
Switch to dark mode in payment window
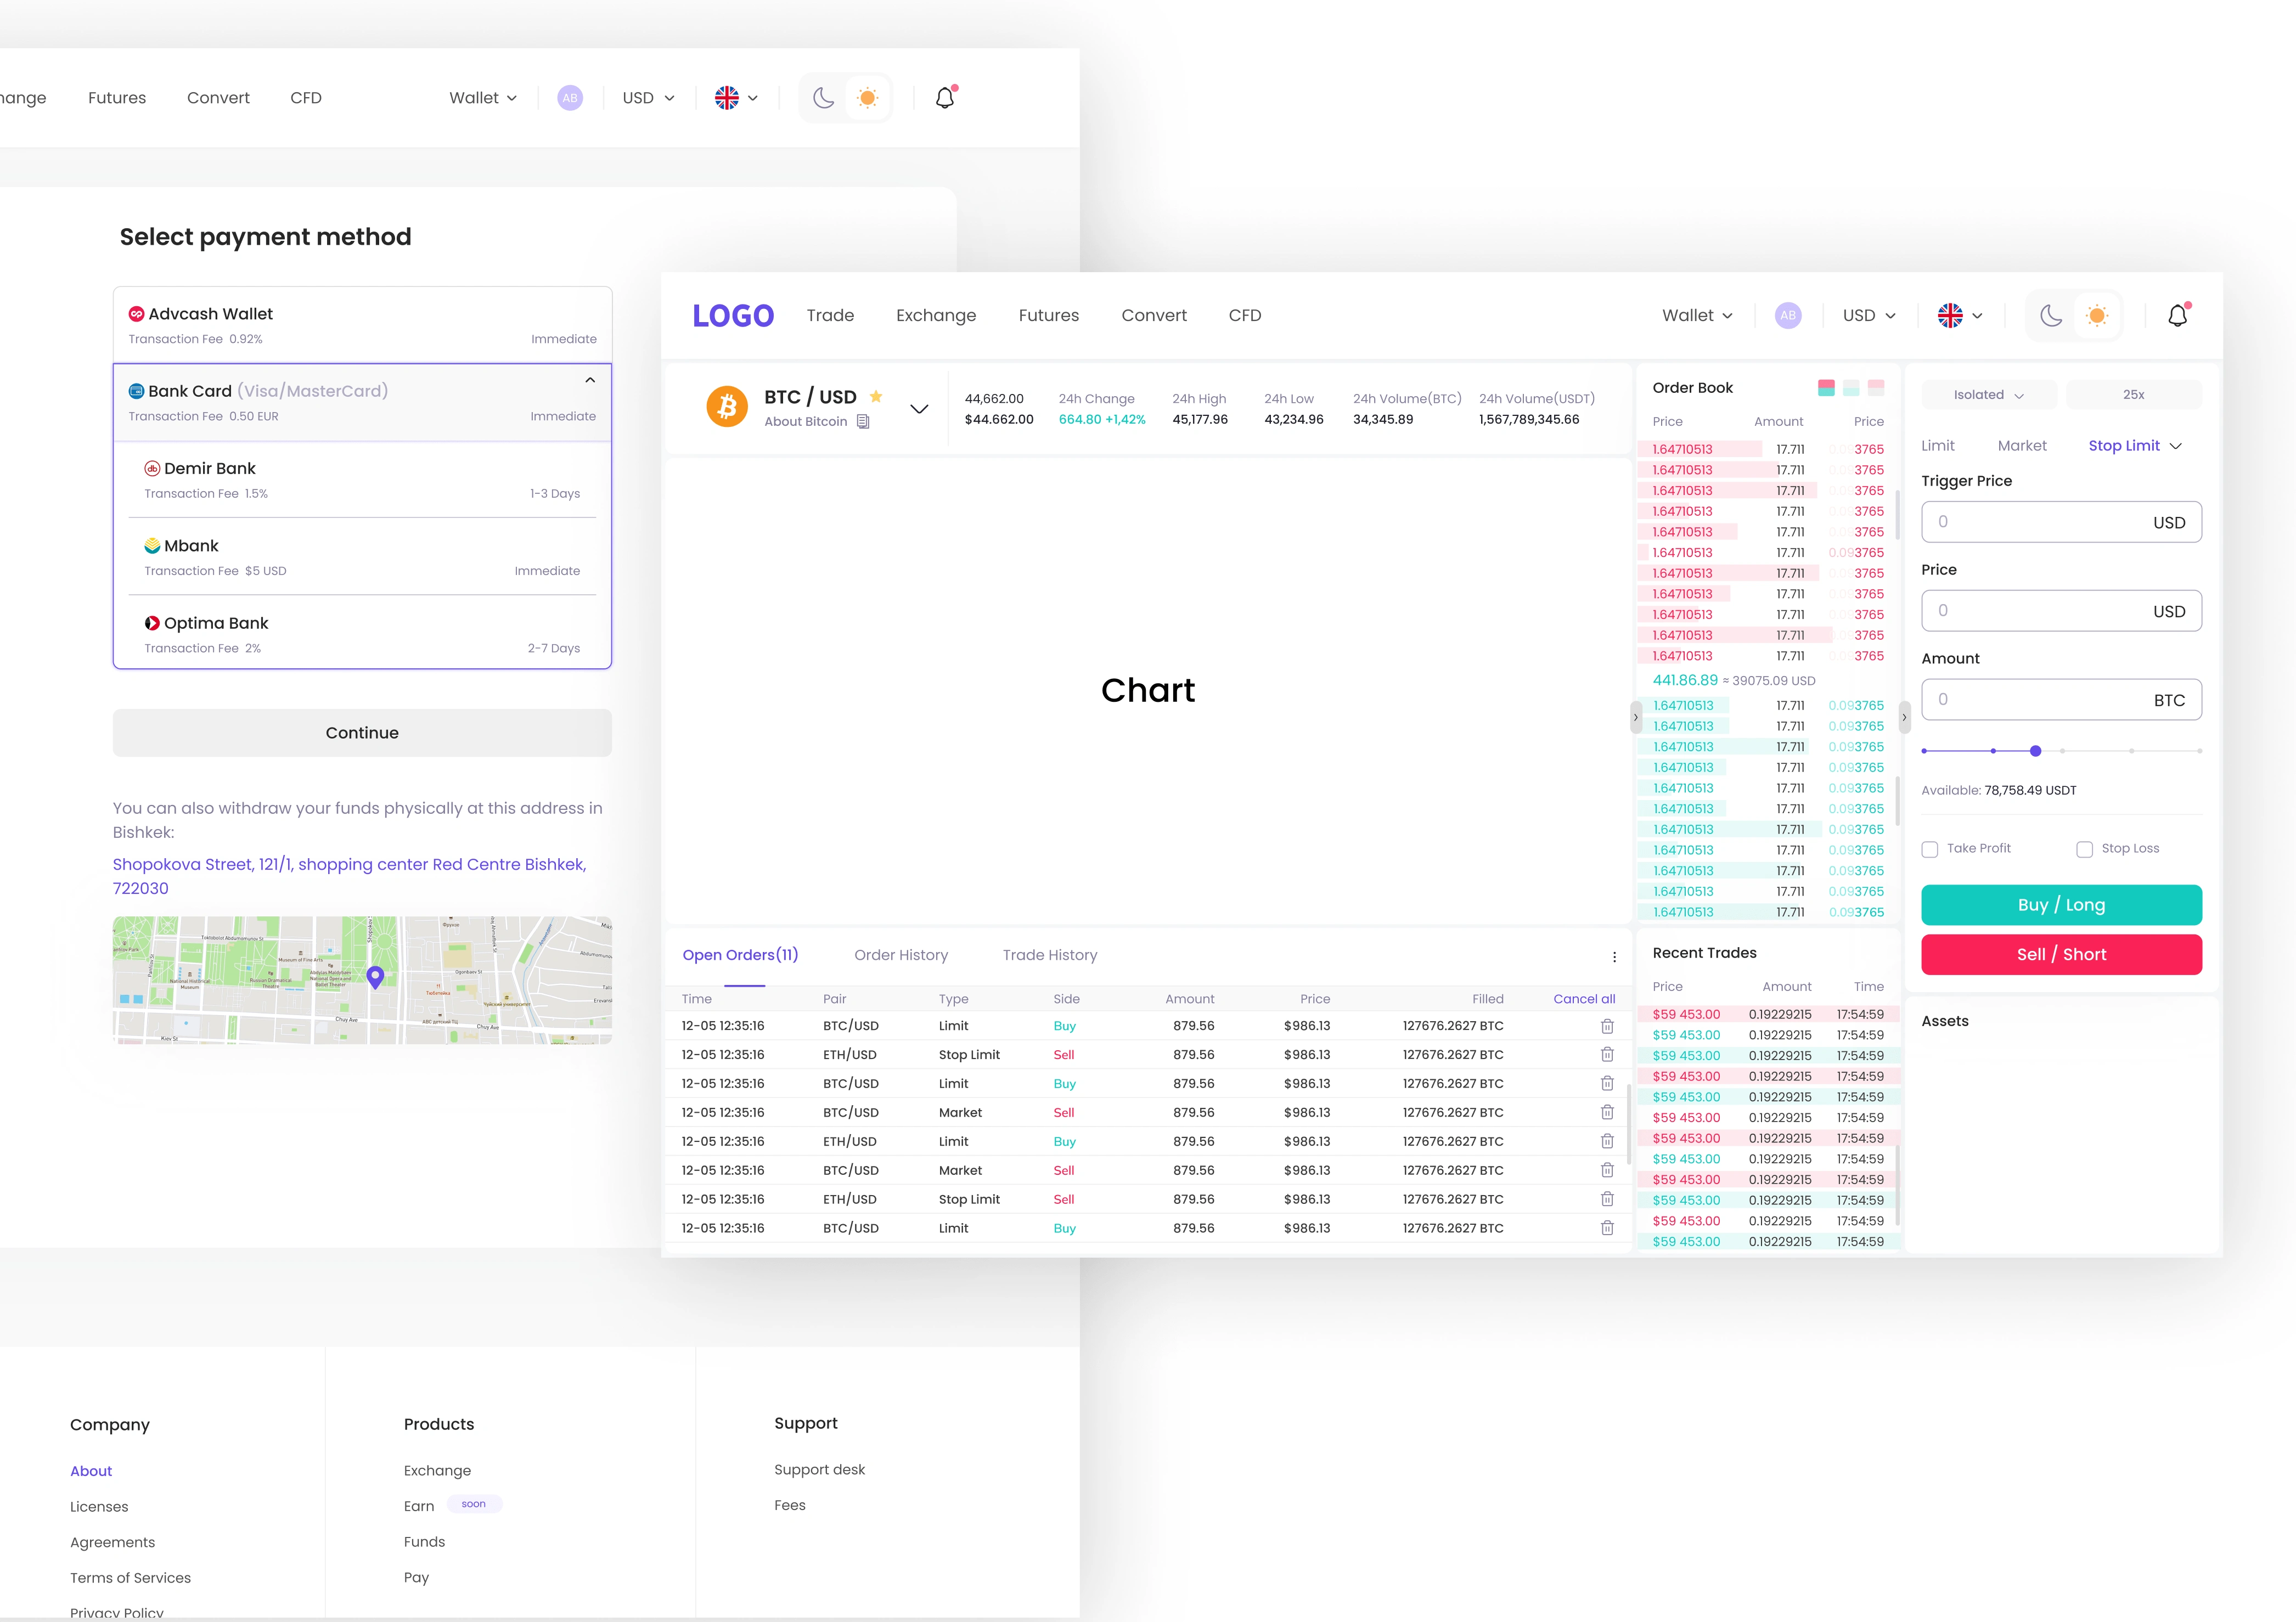tap(823, 98)
